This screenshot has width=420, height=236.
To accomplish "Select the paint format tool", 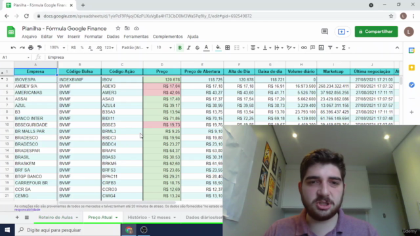I will click(39, 48).
